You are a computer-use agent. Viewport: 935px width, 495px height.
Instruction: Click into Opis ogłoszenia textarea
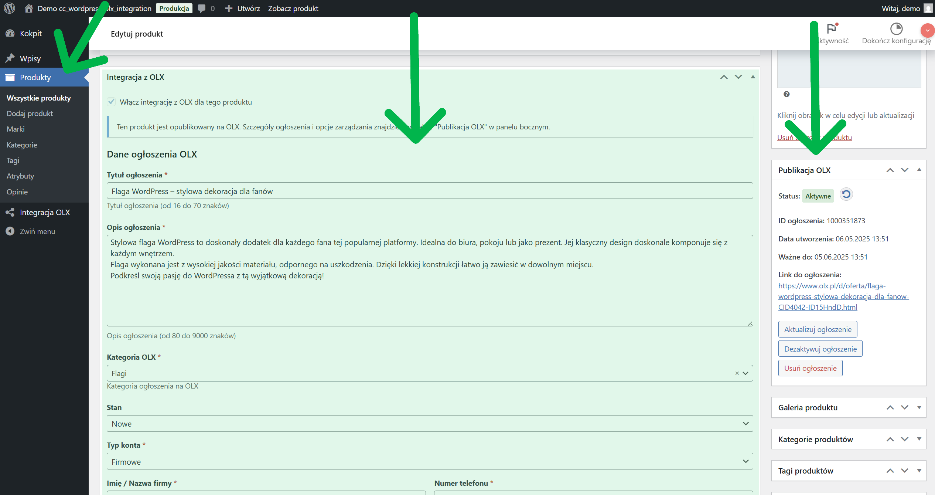430,281
